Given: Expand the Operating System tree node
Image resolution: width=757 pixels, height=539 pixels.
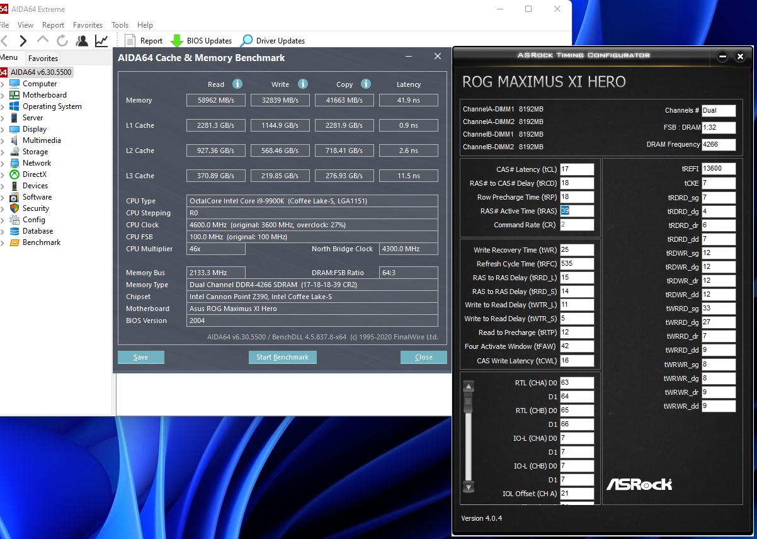Looking at the screenshot, I should [3, 106].
